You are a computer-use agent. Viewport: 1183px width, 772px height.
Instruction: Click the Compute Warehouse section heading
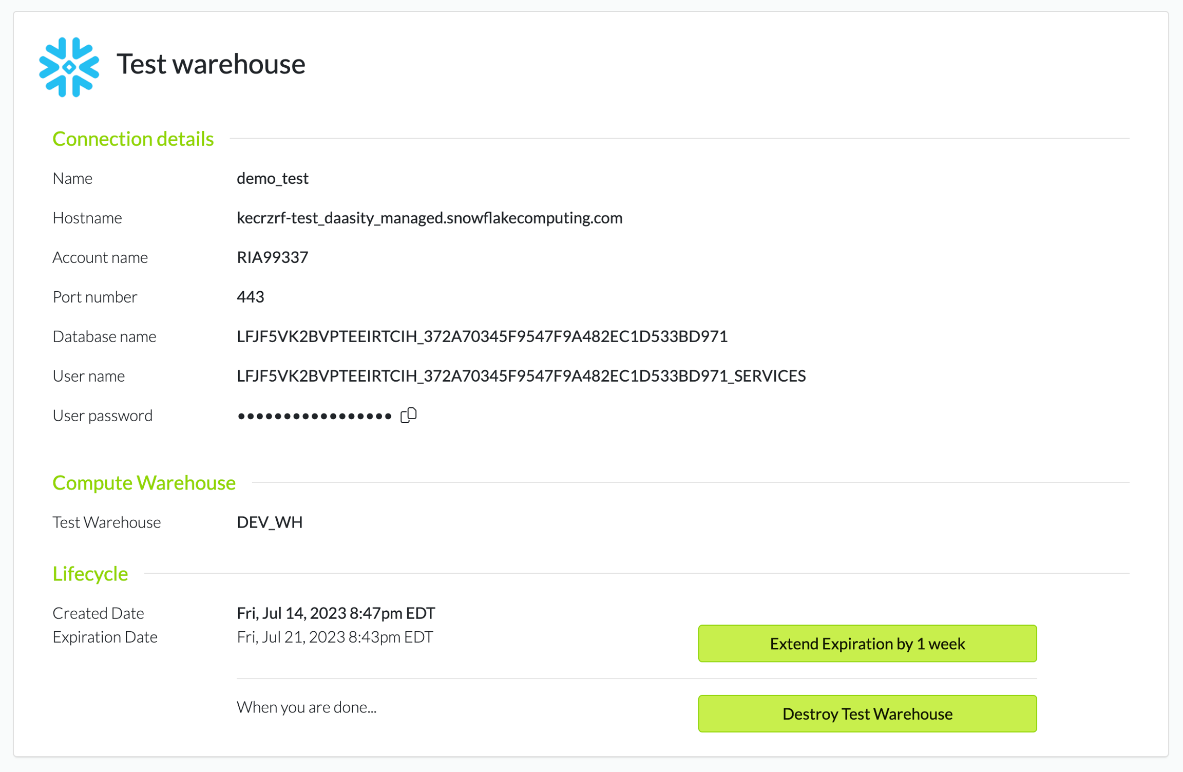(x=144, y=483)
